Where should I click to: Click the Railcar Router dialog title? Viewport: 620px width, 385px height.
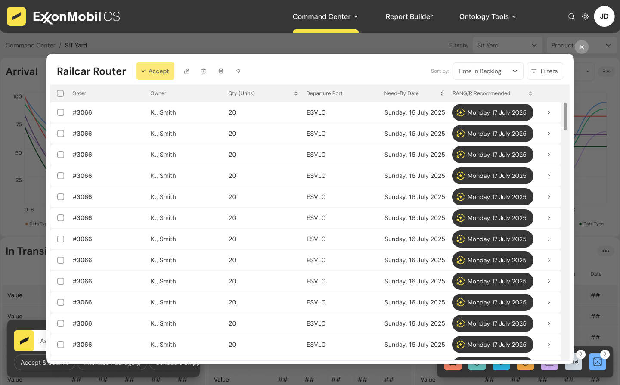coord(91,71)
